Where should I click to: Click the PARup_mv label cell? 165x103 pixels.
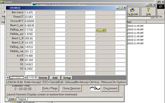click(x=16, y=30)
